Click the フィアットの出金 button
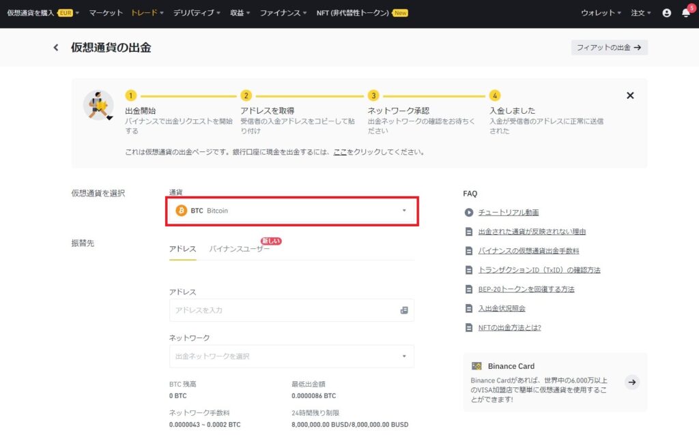 (609, 47)
